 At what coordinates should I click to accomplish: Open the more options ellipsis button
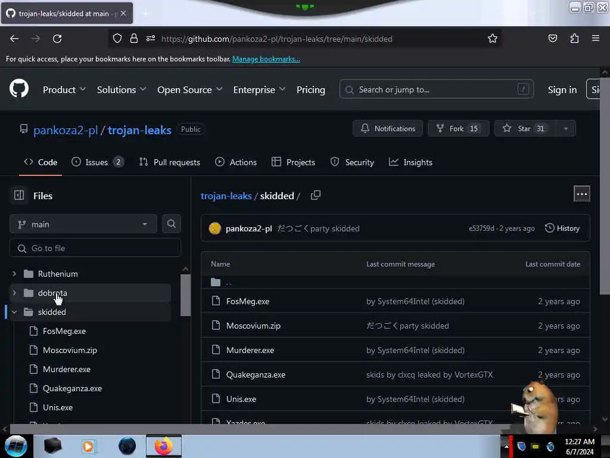point(581,194)
